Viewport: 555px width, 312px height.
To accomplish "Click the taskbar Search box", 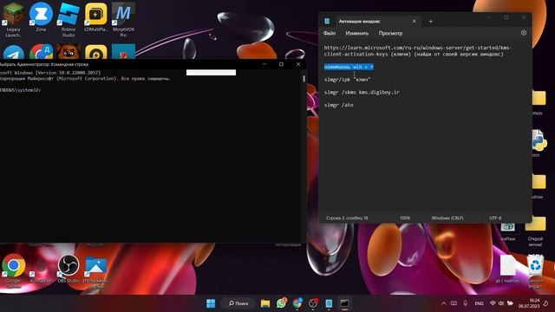I will tap(238, 303).
